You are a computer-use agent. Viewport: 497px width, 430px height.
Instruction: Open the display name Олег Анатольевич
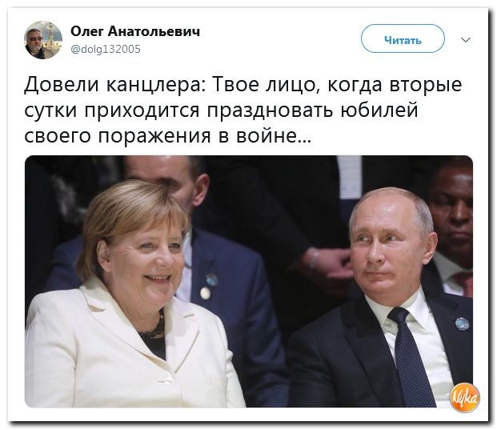[x=135, y=31]
